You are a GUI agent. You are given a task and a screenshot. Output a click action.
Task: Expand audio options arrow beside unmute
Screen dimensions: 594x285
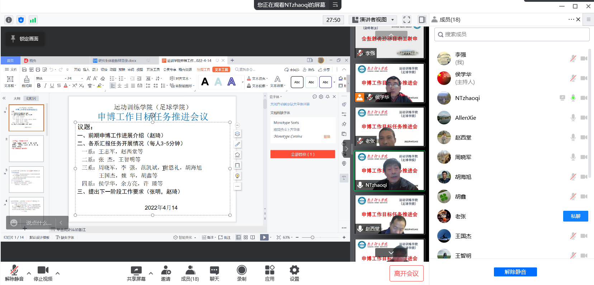pyautogui.click(x=29, y=273)
